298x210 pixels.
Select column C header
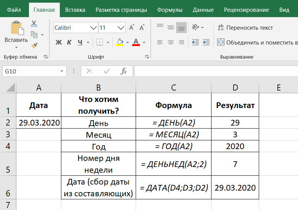click(x=173, y=87)
